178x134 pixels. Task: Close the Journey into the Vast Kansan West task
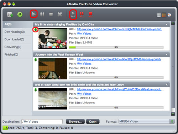point(167,55)
